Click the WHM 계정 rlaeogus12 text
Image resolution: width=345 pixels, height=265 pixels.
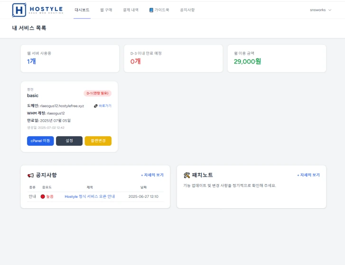coord(46,114)
